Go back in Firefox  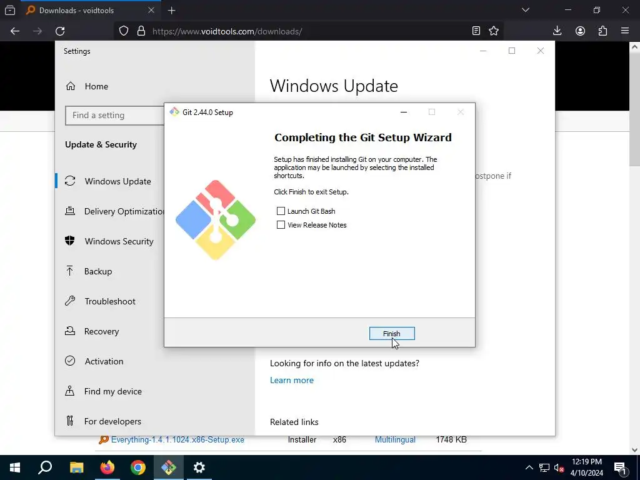tap(15, 31)
